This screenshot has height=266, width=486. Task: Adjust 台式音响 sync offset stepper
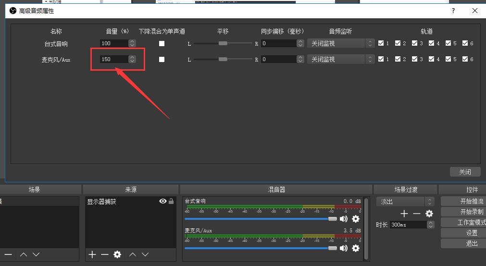300,43
